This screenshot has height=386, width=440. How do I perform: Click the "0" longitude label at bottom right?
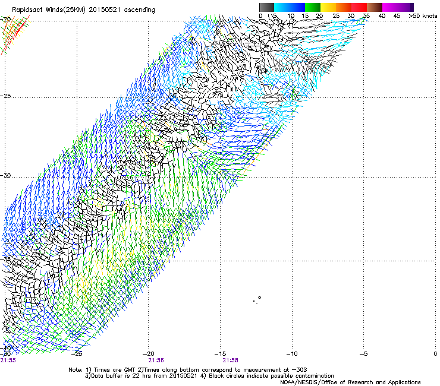435,354
